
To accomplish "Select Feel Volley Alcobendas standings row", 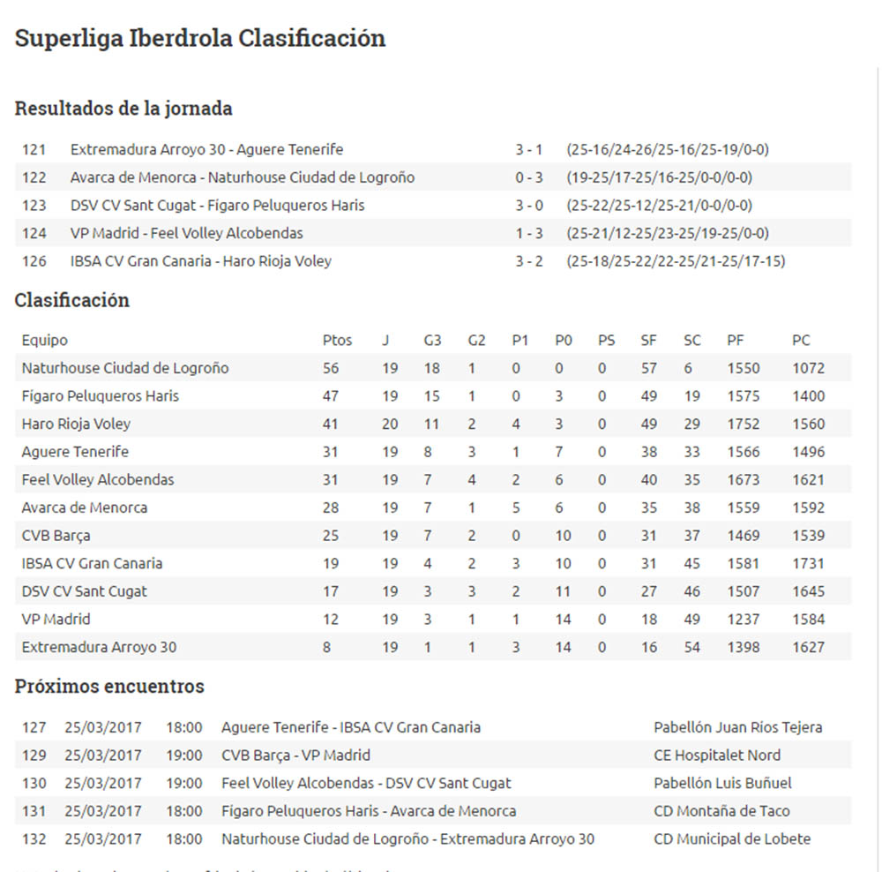I will 98,480.
